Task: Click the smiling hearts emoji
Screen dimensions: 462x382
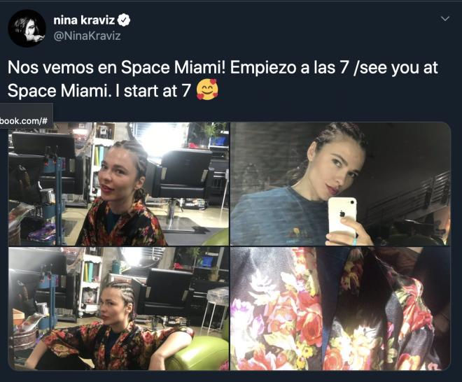Action: (x=207, y=90)
